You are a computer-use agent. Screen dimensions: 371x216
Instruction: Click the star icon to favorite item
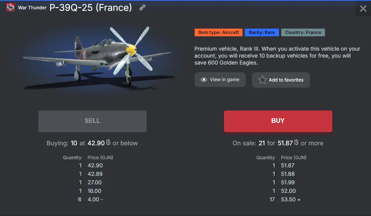pos(263,80)
